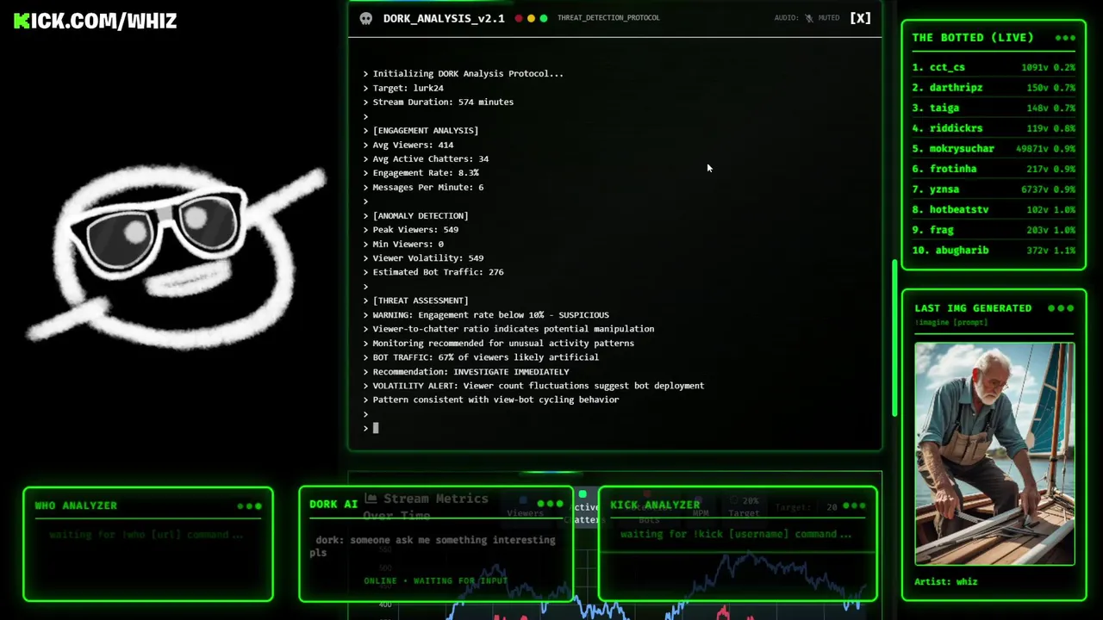This screenshot has width=1103, height=620.
Task: Select the abugharib row in THE BOTTED list
Action: pos(994,251)
